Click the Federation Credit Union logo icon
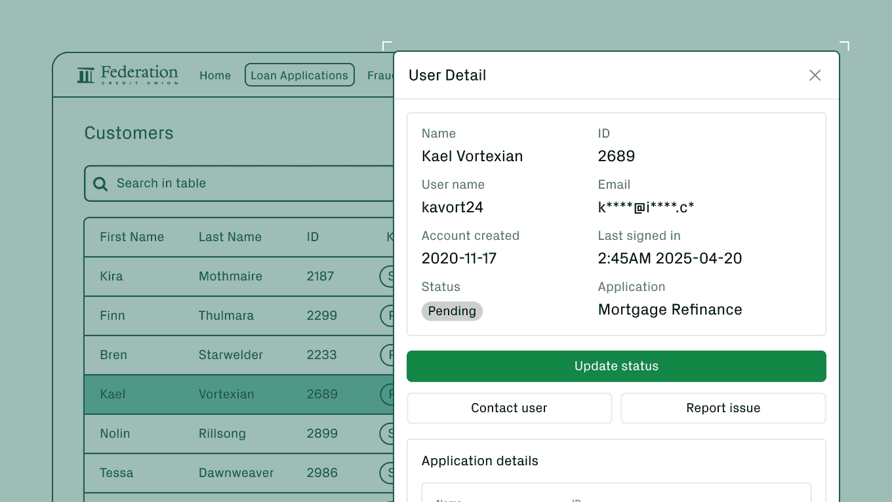Image resolution: width=892 pixels, height=502 pixels. (x=85, y=75)
